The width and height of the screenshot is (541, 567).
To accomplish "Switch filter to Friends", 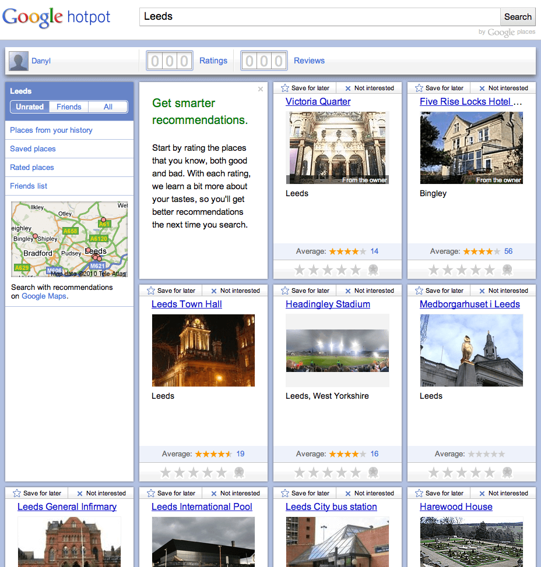I will 69,107.
